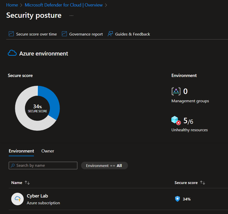Click the shield icon in Cyber Lab row
This screenshot has width=228, height=214.
177,199
